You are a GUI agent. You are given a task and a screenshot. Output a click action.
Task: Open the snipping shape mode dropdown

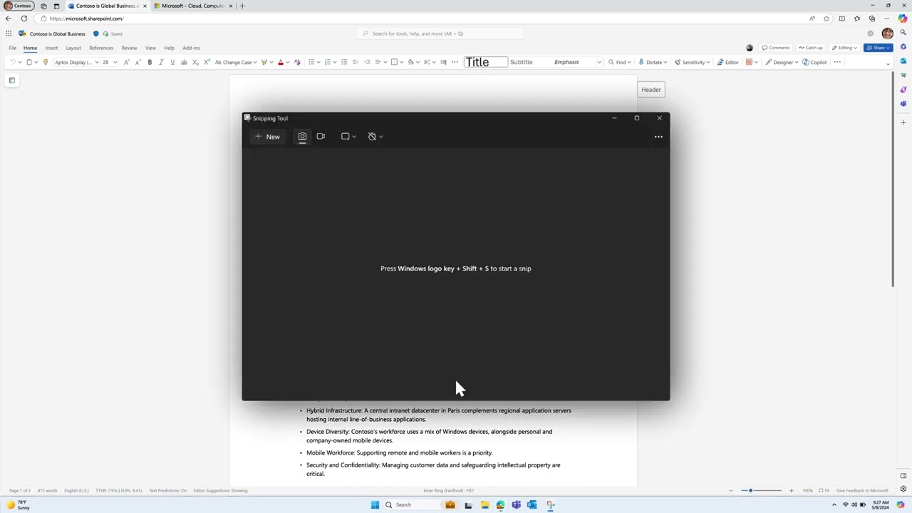pos(348,136)
